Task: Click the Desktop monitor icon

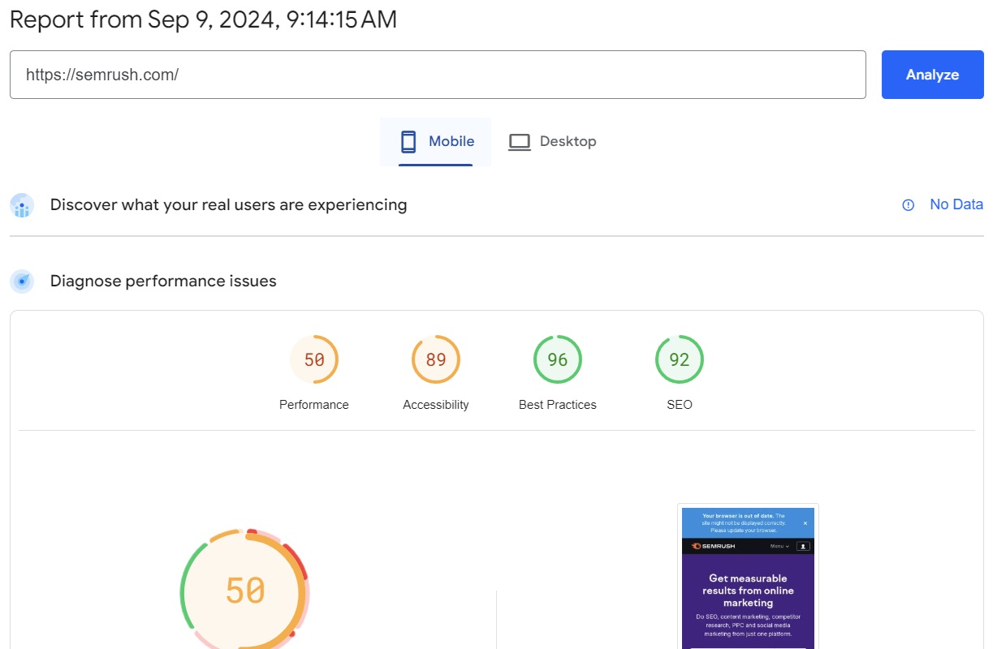Action: [x=519, y=140]
